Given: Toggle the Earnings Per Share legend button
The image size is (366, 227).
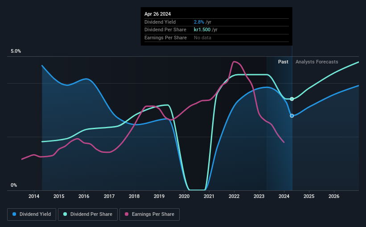Looking at the screenshot, I should [x=149, y=214].
